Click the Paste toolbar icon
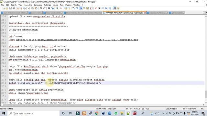This screenshot has height=116, width=207. [x=36, y=8]
